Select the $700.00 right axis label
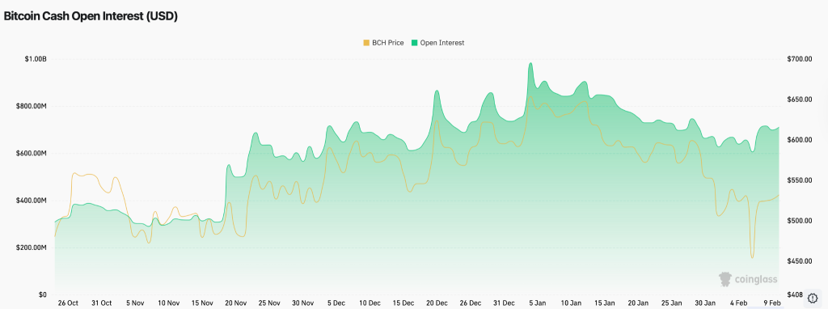Image resolution: width=828 pixels, height=309 pixels. pyautogui.click(x=800, y=59)
